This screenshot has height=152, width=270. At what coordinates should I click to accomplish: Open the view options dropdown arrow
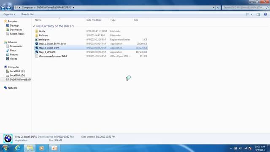point(252,14)
